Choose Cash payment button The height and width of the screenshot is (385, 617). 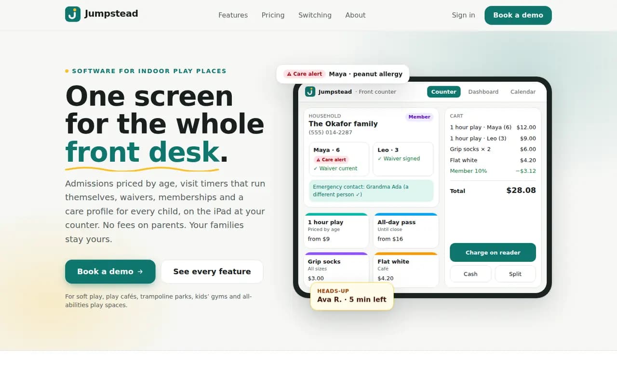[470, 274]
